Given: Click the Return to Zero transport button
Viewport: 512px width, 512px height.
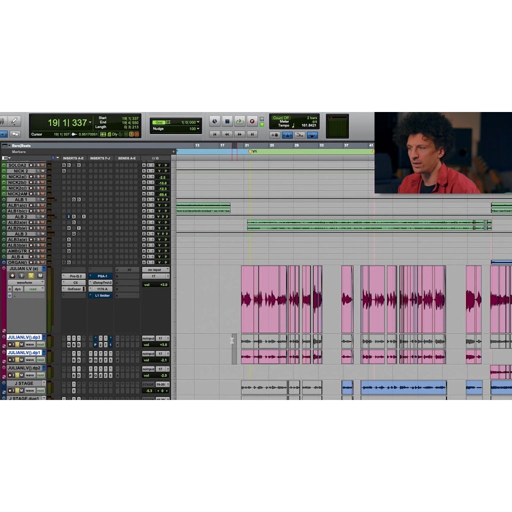Looking at the screenshot, I should click(x=214, y=134).
